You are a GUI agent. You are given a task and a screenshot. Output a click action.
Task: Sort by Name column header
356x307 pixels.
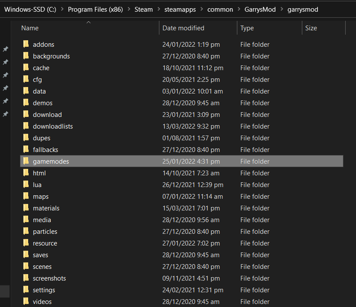click(x=30, y=28)
